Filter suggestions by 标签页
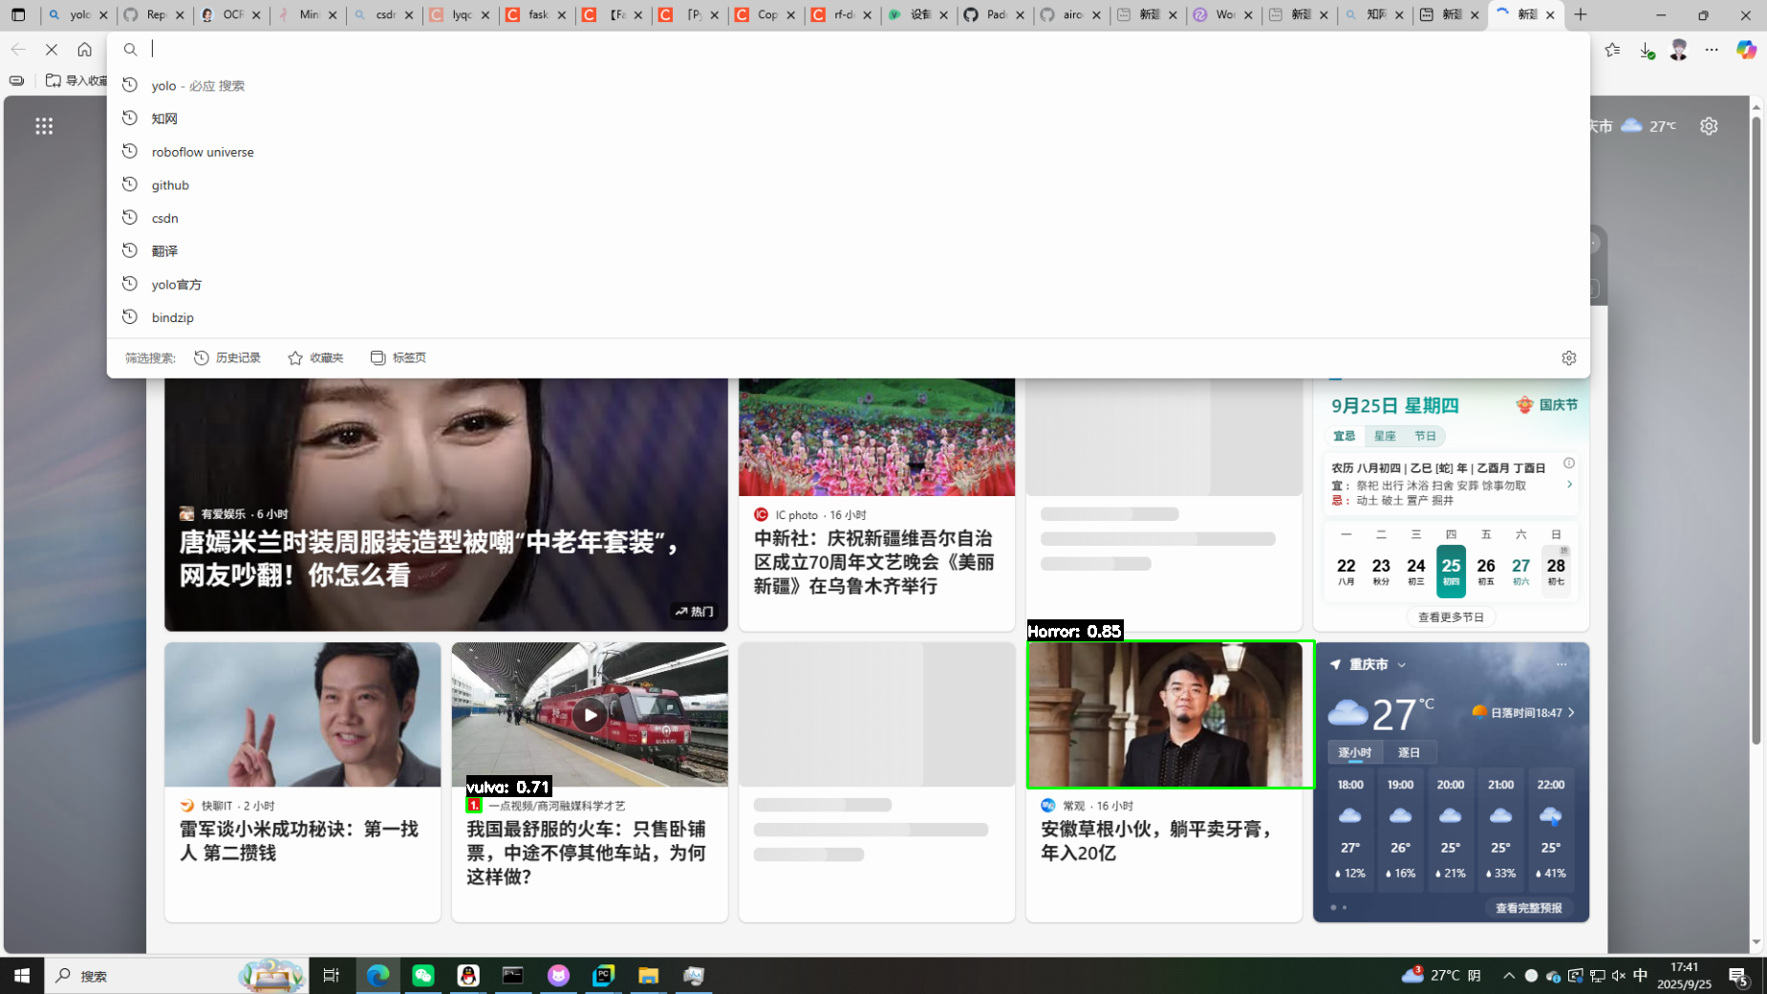 tap(399, 357)
